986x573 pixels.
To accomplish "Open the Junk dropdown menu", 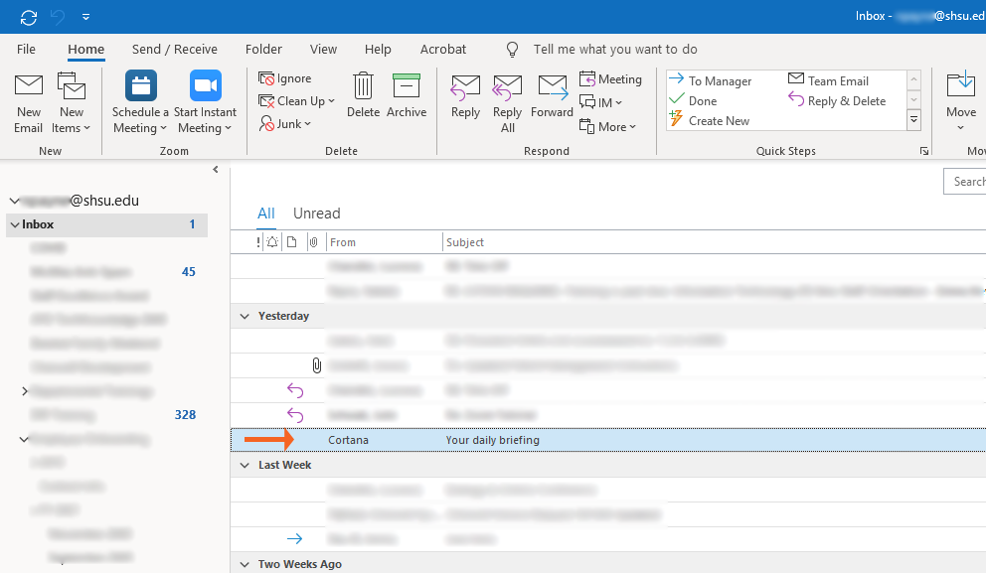I will tap(286, 124).
